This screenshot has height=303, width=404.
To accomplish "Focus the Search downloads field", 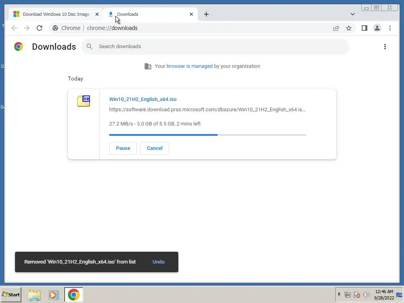I will (215, 47).
